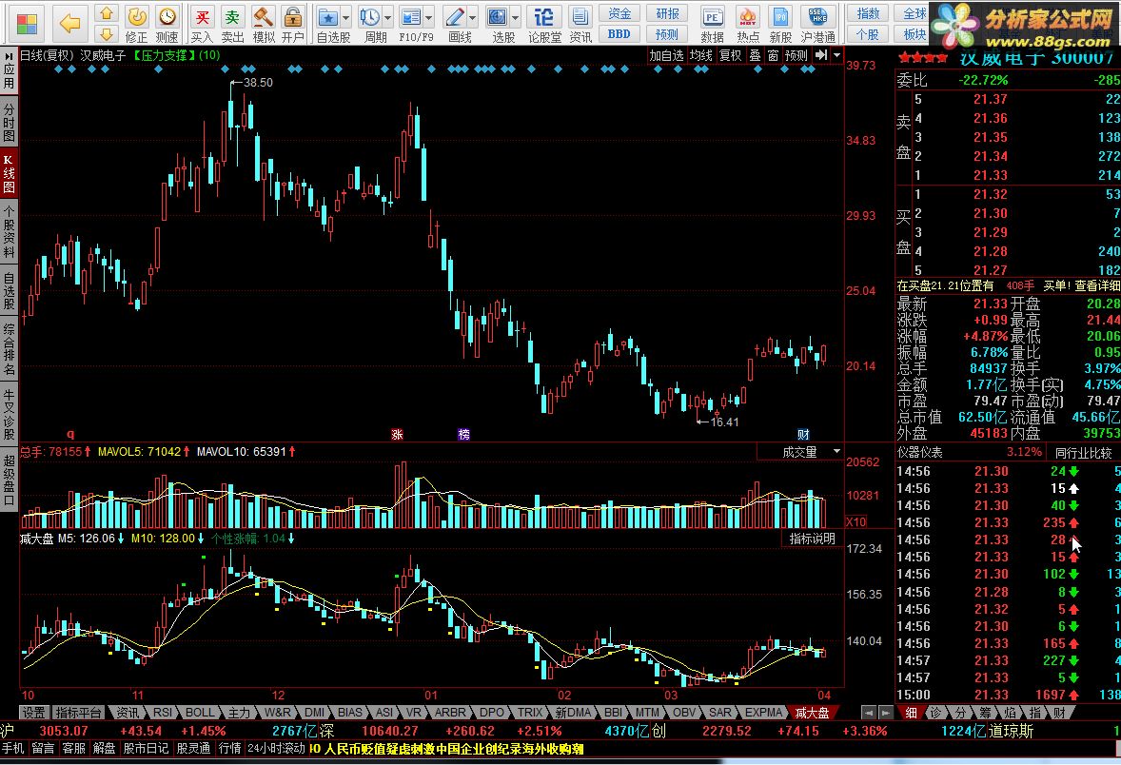Open the 资金 funds button
1121x765 pixels.
coord(619,13)
